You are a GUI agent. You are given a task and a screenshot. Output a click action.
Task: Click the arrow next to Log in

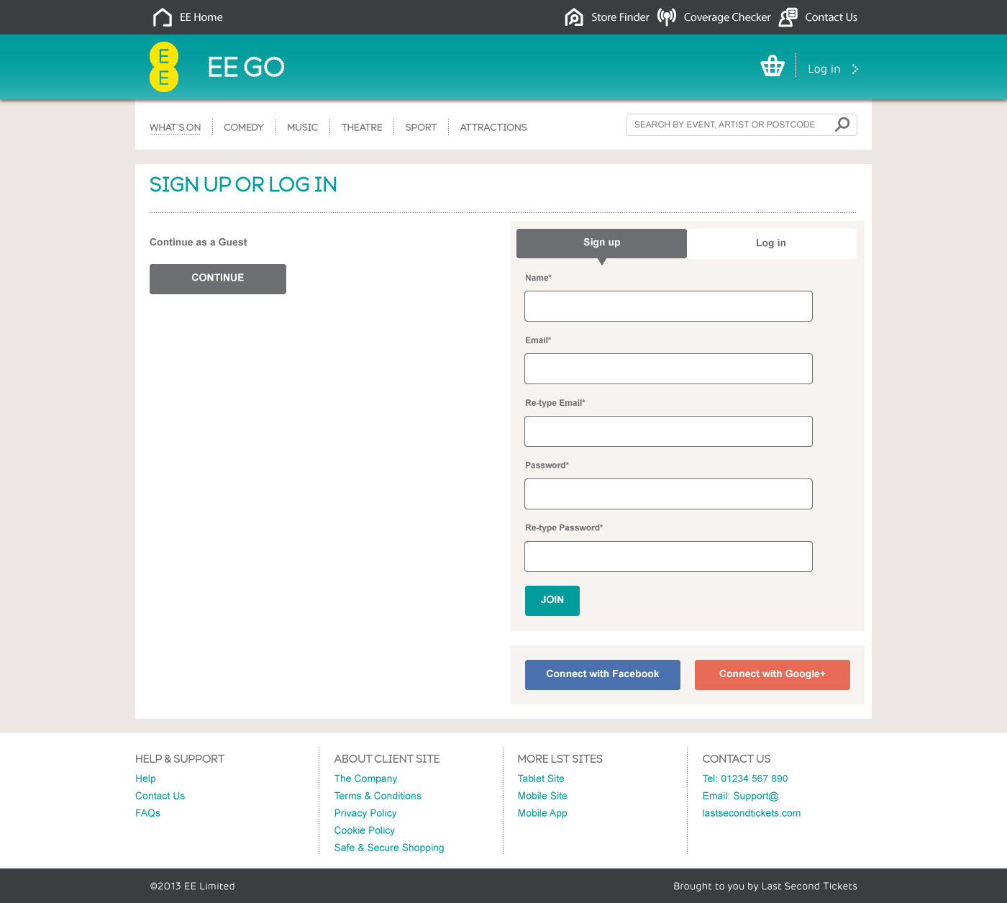855,69
